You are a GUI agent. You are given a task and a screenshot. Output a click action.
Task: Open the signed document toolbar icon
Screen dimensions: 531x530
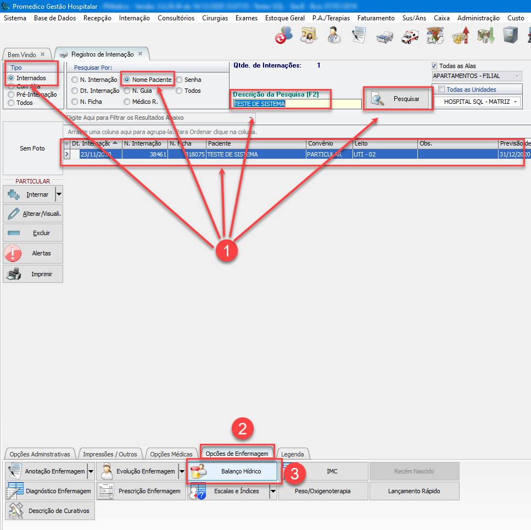point(359,36)
